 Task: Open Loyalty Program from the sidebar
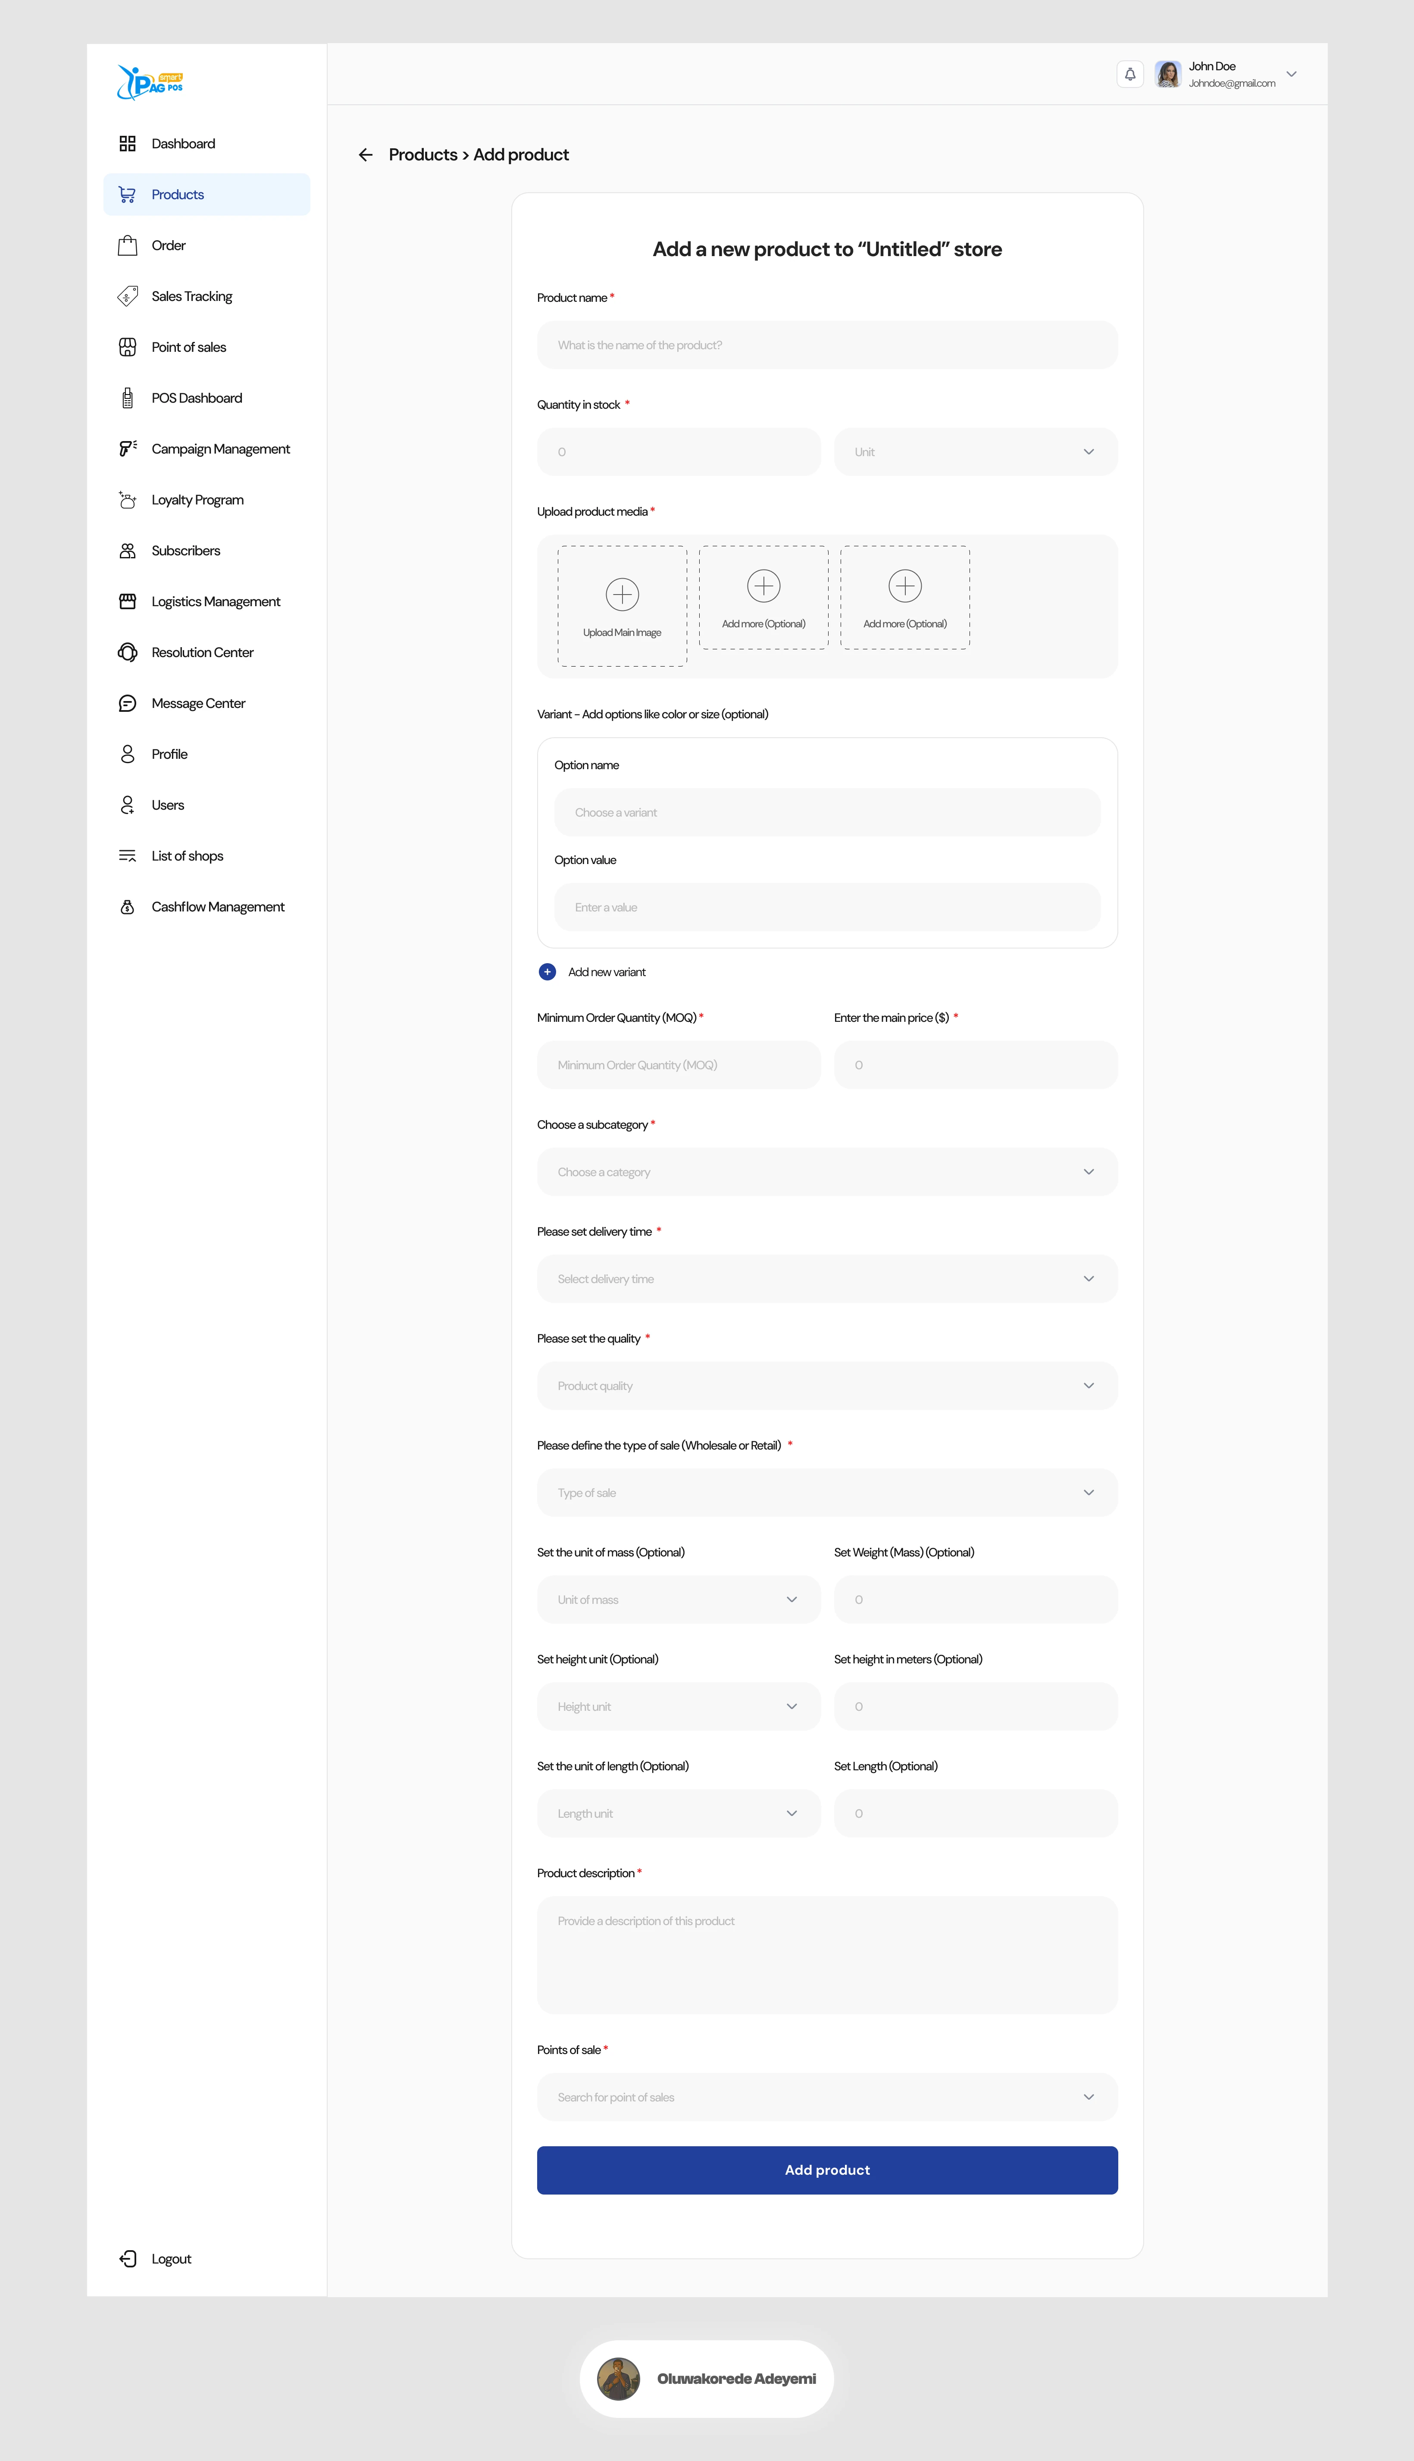coord(207,500)
